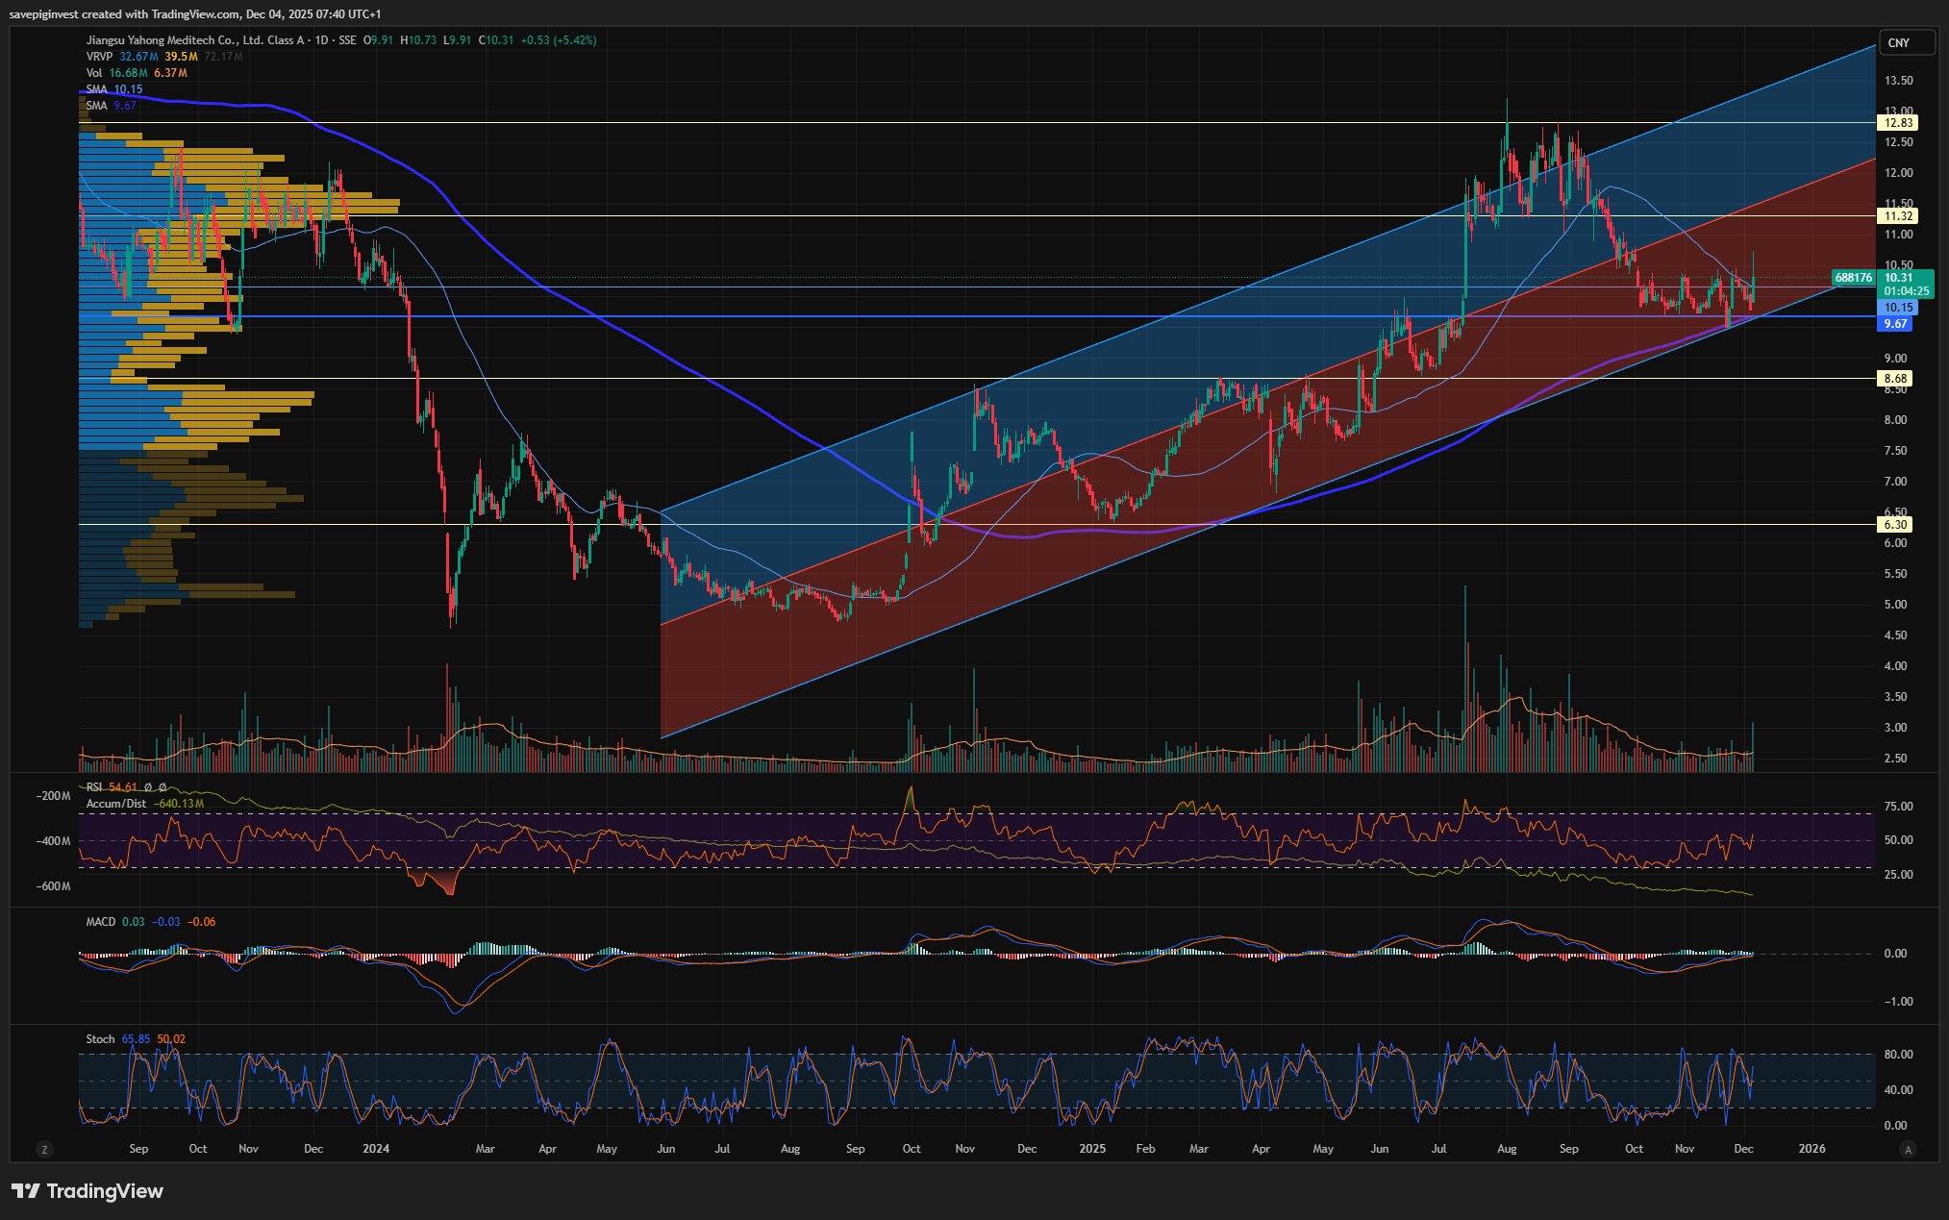Click the Z timezone icon at bottom-left
Image resolution: width=1949 pixels, height=1220 pixels.
click(x=43, y=1149)
